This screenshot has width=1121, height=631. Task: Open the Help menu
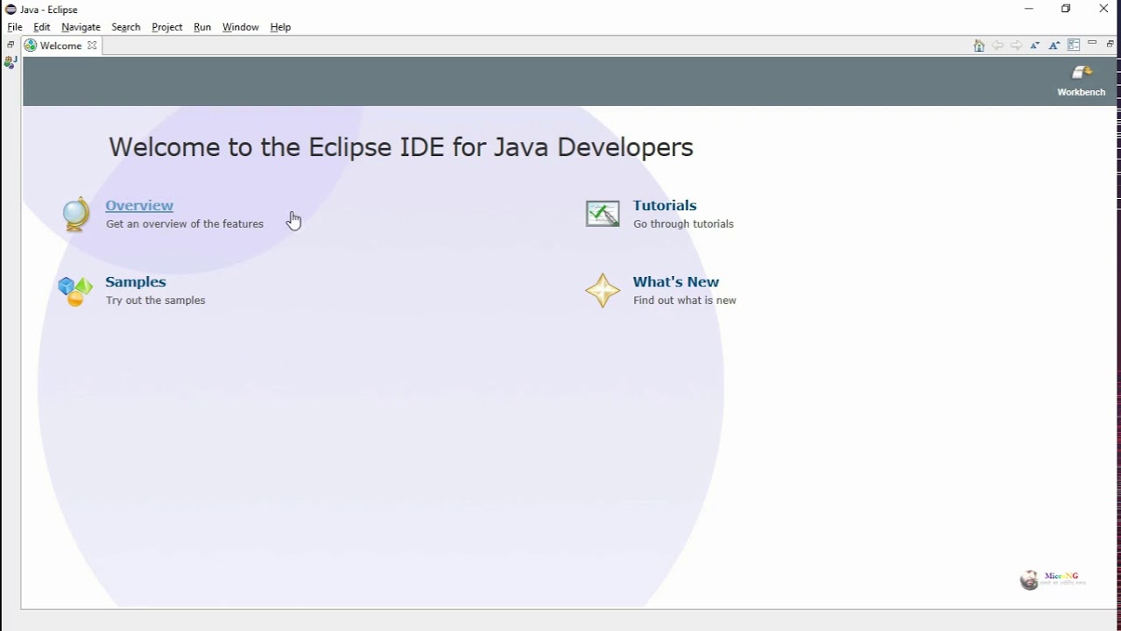pos(280,27)
